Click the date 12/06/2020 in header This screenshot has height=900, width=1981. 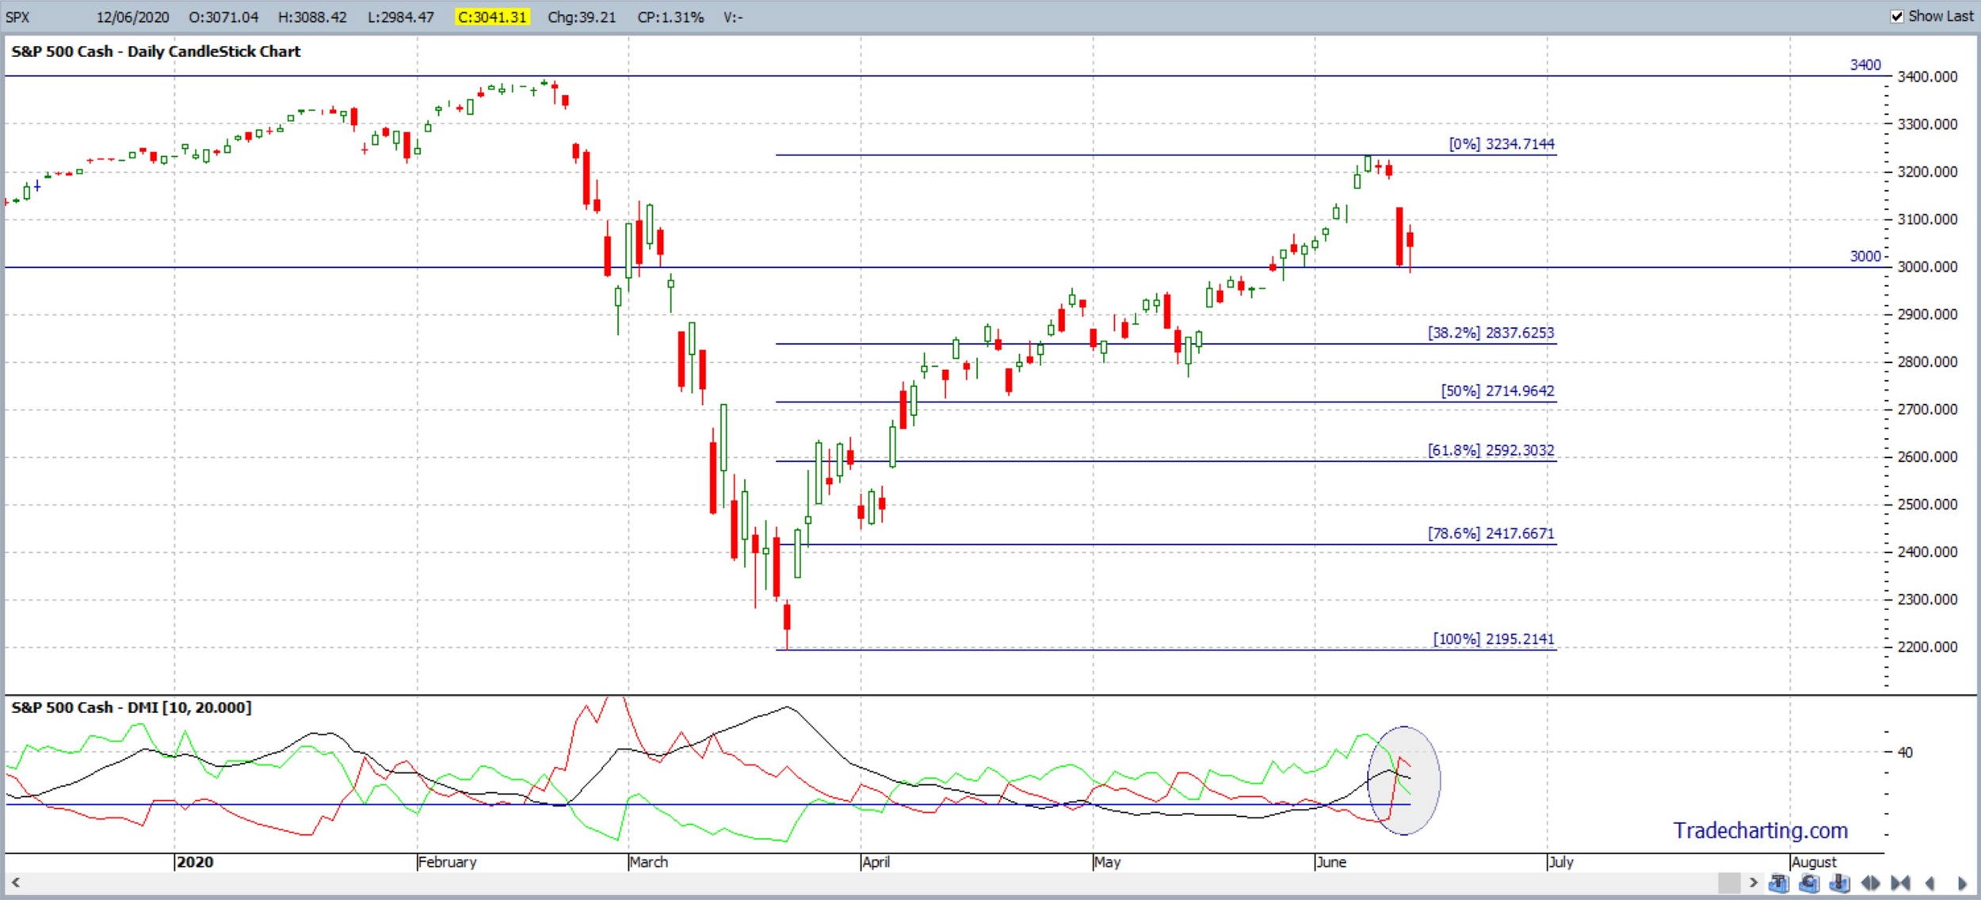(x=133, y=17)
